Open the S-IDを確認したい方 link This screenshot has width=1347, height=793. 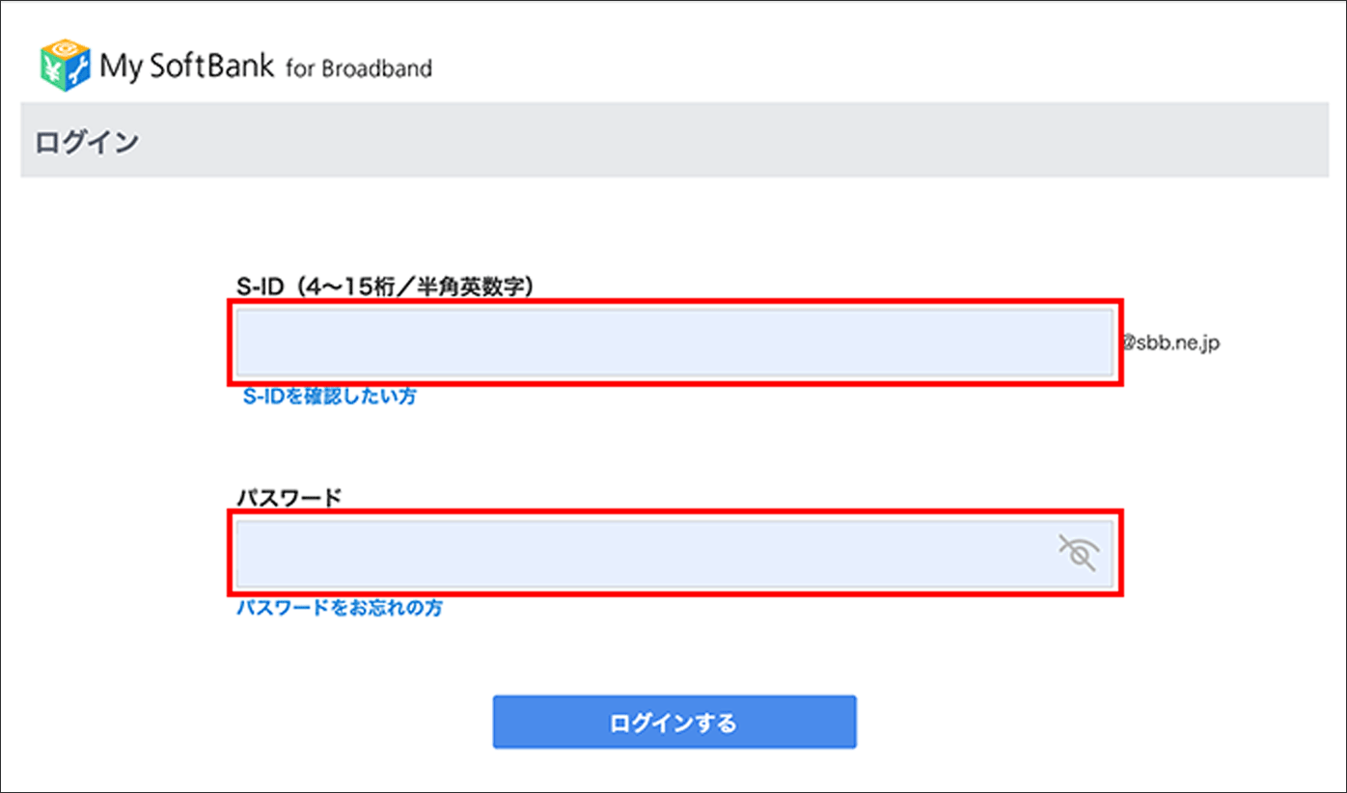[328, 396]
